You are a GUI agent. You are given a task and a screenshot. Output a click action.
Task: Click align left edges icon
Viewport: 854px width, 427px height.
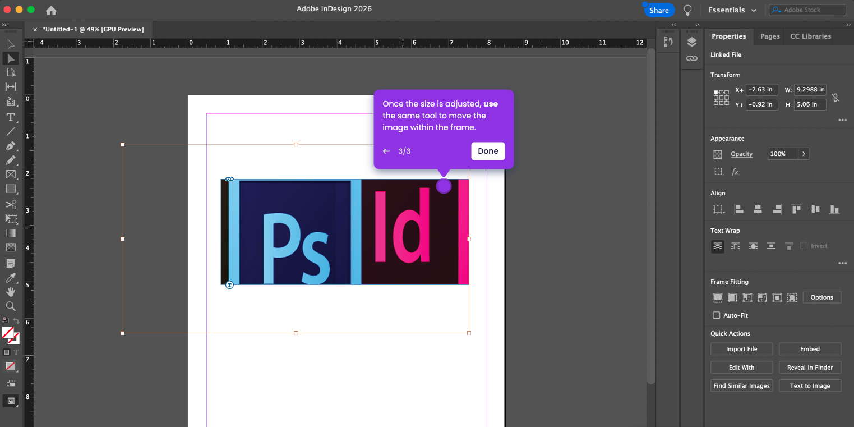(739, 209)
